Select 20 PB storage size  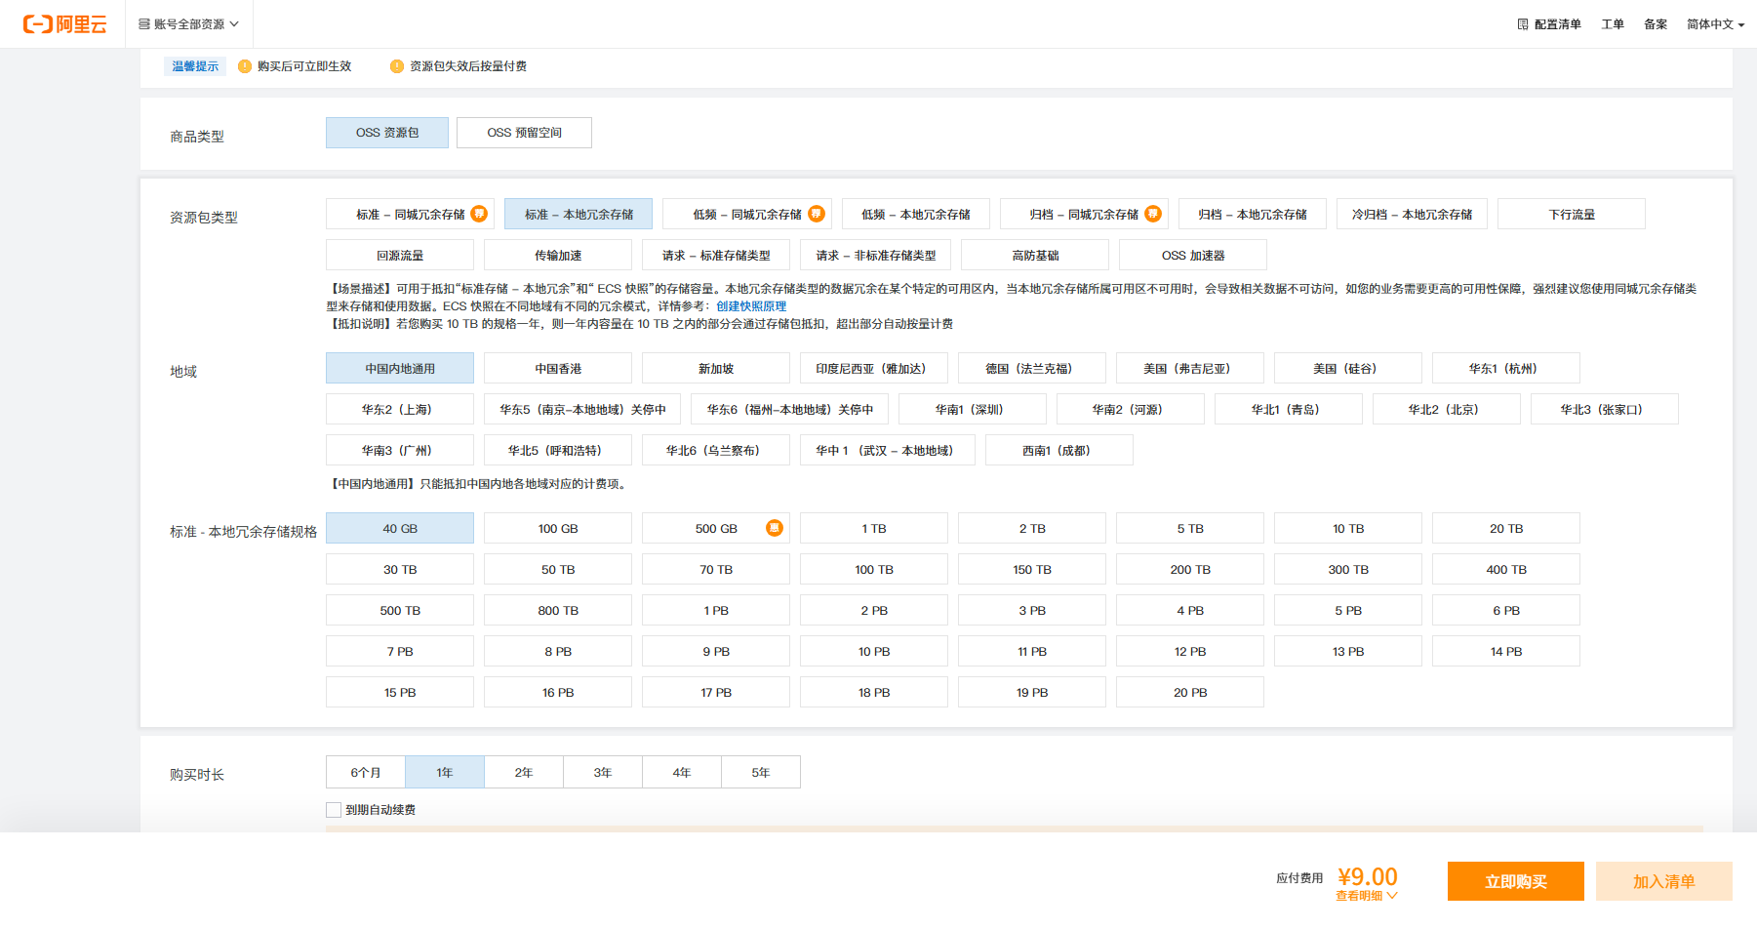tap(1190, 692)
